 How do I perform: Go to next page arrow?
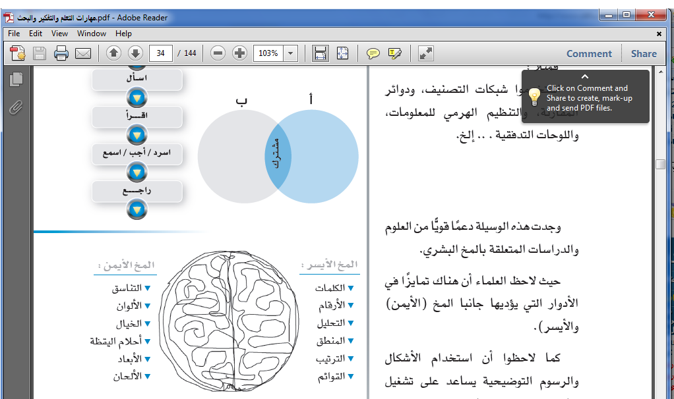pyautogui.click(x=135, y=53)
